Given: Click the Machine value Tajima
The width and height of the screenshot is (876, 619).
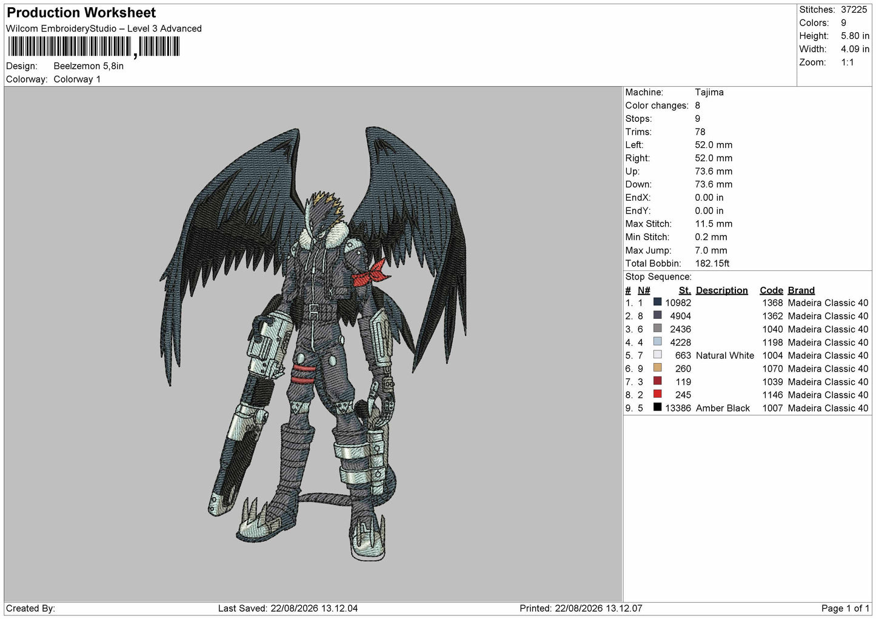Looking at the screenshot, I should click(x=709, y=92).
